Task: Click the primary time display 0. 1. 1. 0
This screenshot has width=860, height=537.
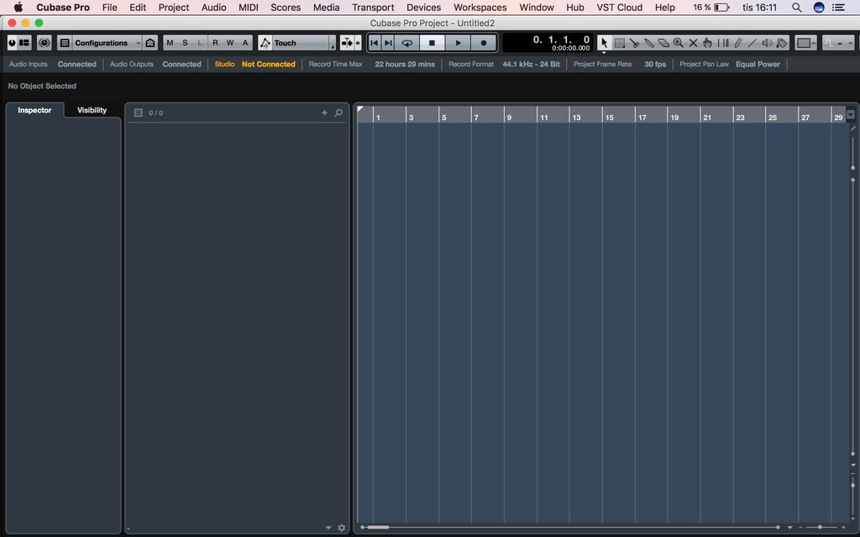Action: point(562,39)
